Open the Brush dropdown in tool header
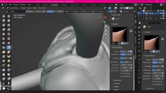The image size is (166, 93). 68,11
